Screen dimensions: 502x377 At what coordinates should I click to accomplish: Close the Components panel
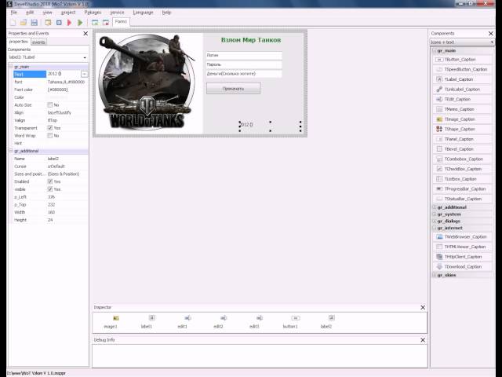(x=491, y=33)
